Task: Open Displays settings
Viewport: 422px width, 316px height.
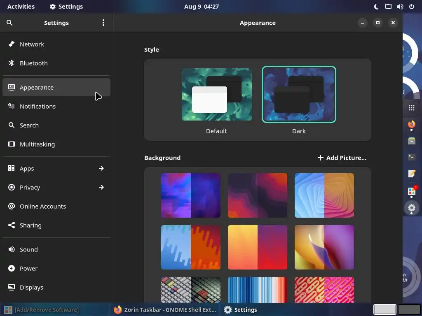Action: tap(56, 288)
